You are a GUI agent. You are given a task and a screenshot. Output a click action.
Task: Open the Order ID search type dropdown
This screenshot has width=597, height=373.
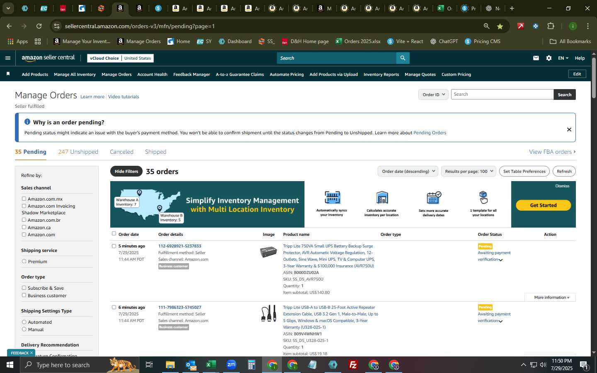coord(433,94)
